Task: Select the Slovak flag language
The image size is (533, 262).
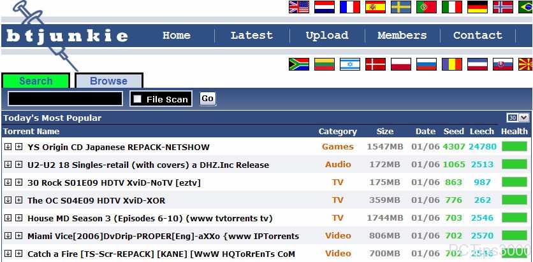Action: coord(503,64)
